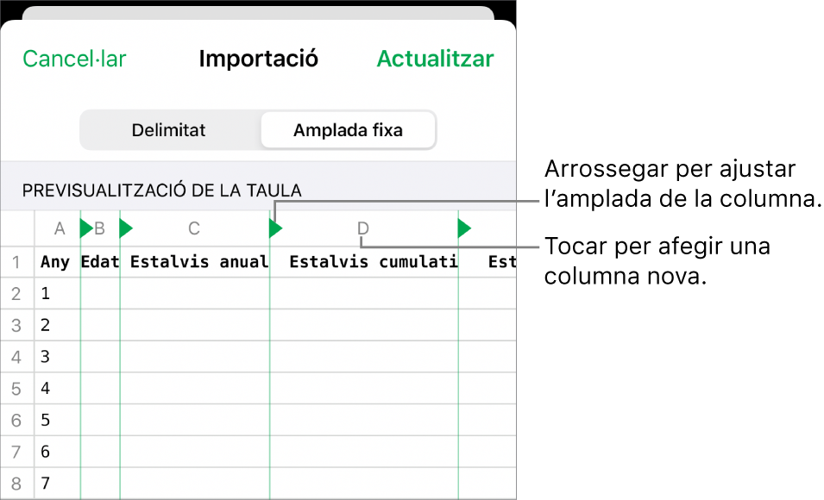
Task: Dismiss the import with Cancel·lar
Action: coord(73,59)
